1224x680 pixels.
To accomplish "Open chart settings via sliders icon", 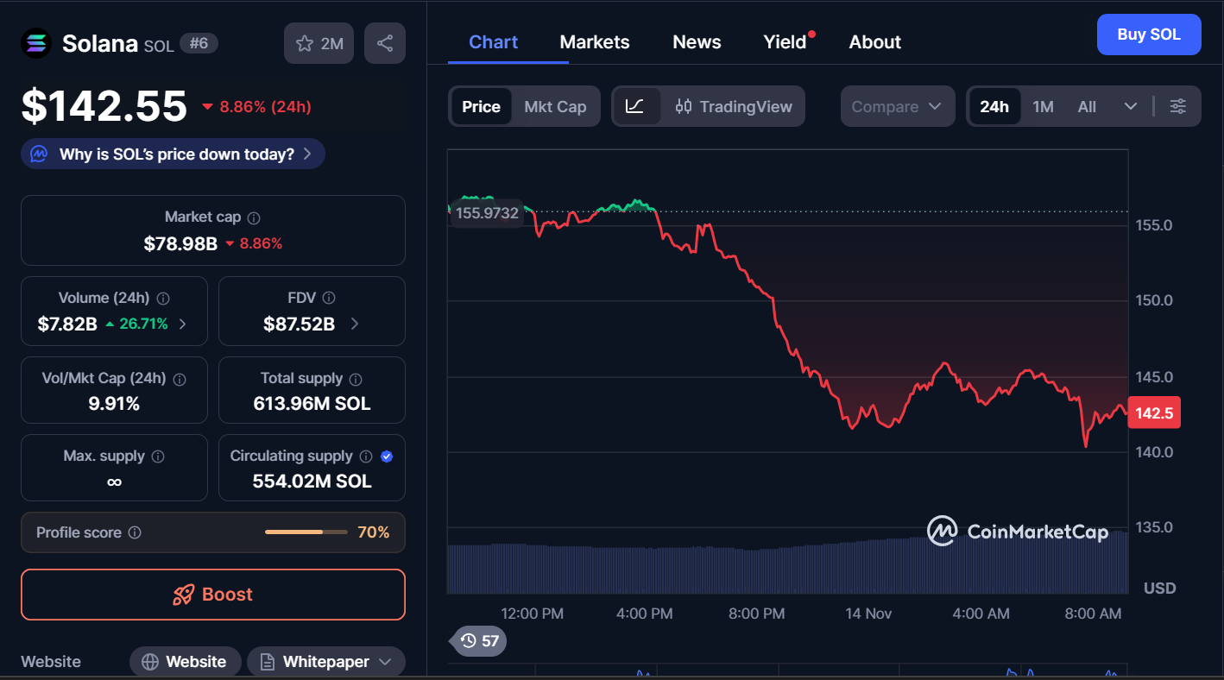I will 1178,106.
